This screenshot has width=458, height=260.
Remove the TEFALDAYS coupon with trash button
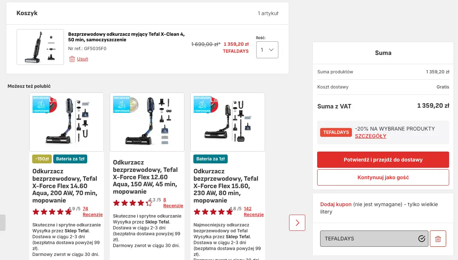(438, 239)
